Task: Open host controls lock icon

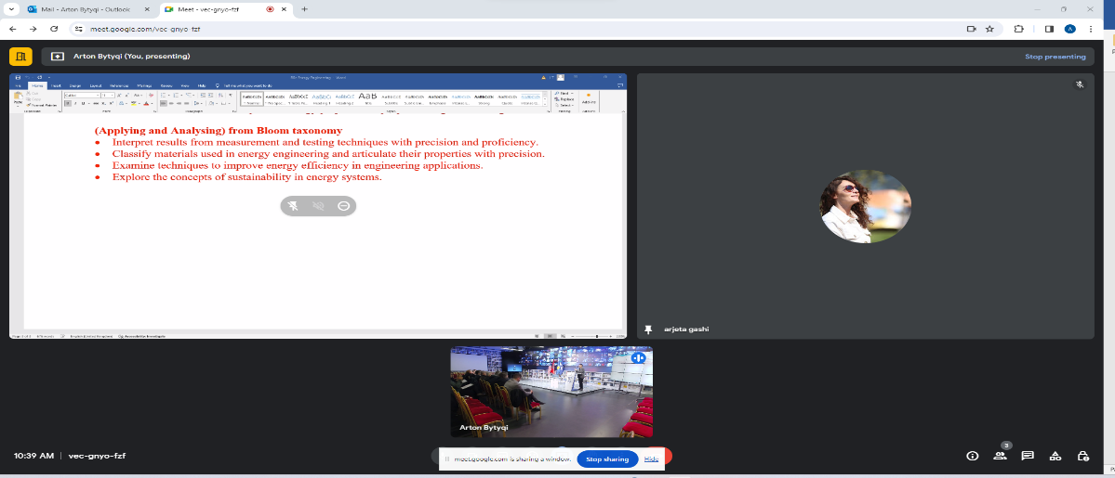Action: (1083, 456)
